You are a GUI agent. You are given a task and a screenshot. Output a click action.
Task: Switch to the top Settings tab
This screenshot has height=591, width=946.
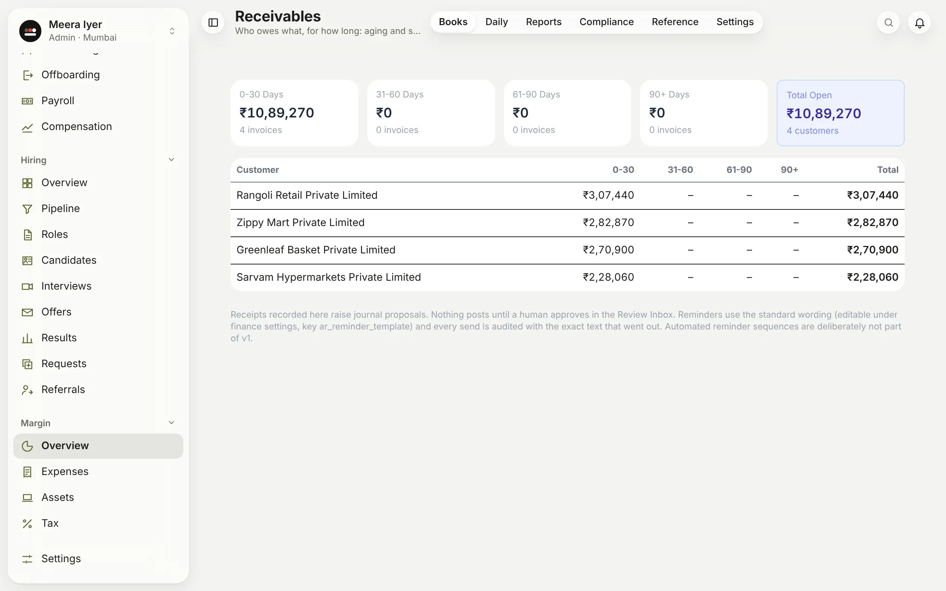coord(735,22)
